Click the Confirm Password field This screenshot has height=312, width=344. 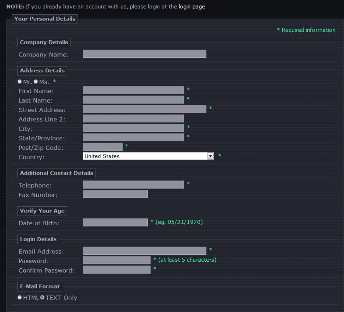(116, 269)
